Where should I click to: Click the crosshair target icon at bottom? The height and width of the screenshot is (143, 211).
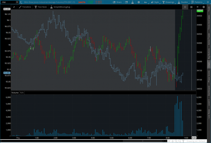coord(173,141)
